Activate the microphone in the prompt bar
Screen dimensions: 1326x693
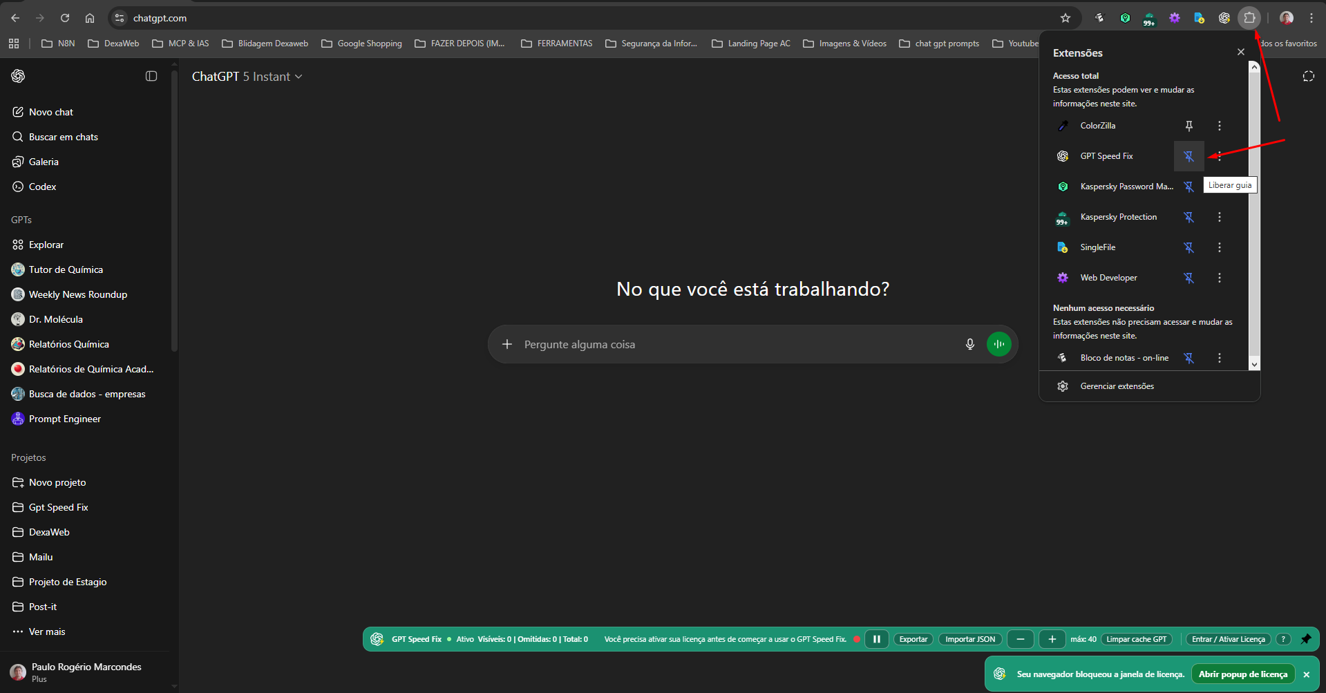coord(970,343)
